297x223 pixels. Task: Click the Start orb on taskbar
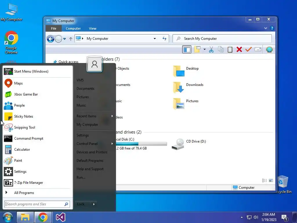click(x=8, y=217)
